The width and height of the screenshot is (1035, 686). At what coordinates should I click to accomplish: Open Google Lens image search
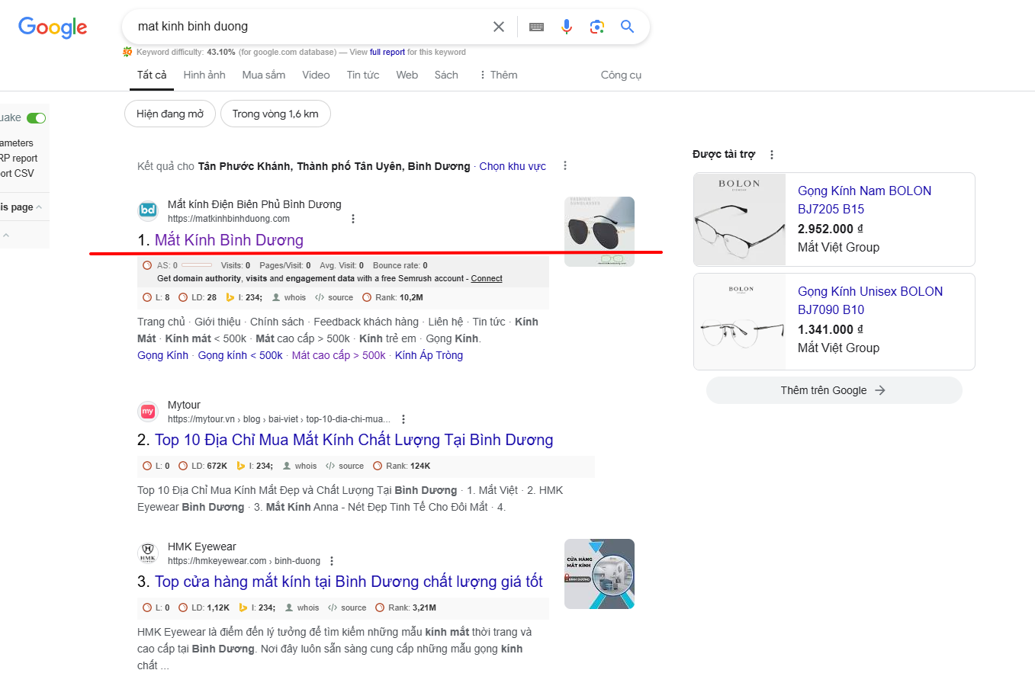(597, 27)
